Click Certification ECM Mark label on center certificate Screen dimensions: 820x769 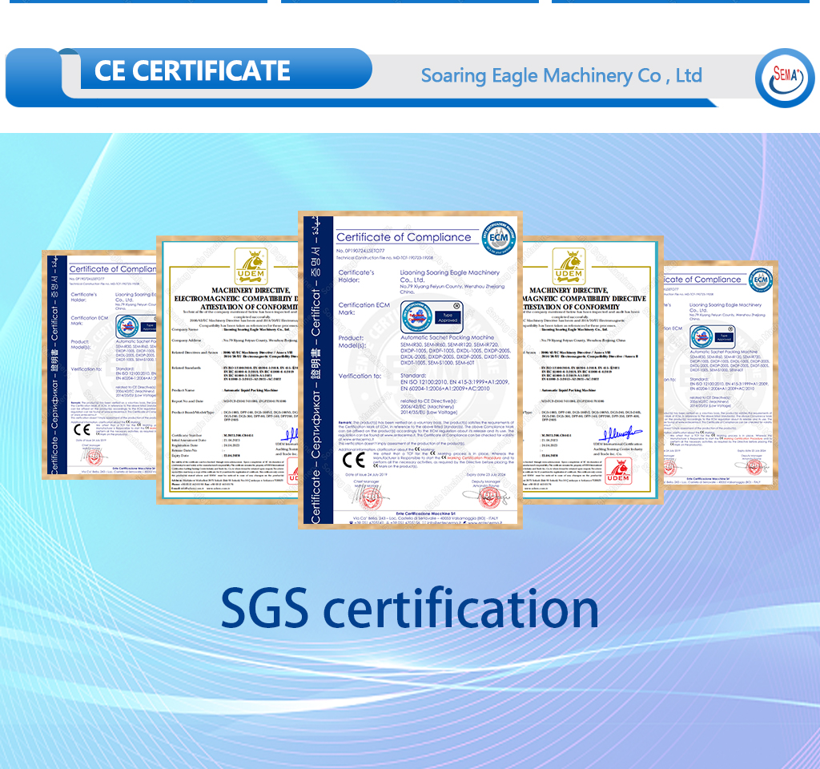click(364, 308)
